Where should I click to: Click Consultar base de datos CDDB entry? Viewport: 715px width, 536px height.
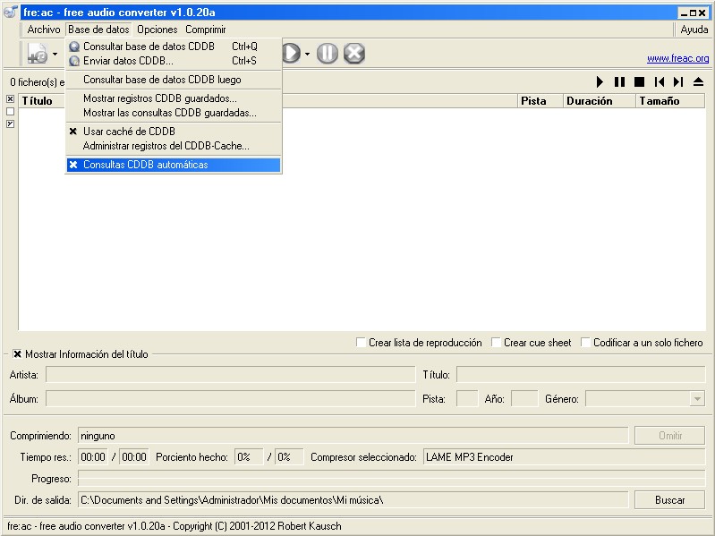click(x=174, y=47)
